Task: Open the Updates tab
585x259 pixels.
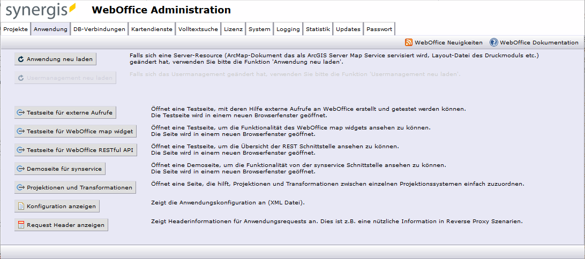Action: coord(348,29)
